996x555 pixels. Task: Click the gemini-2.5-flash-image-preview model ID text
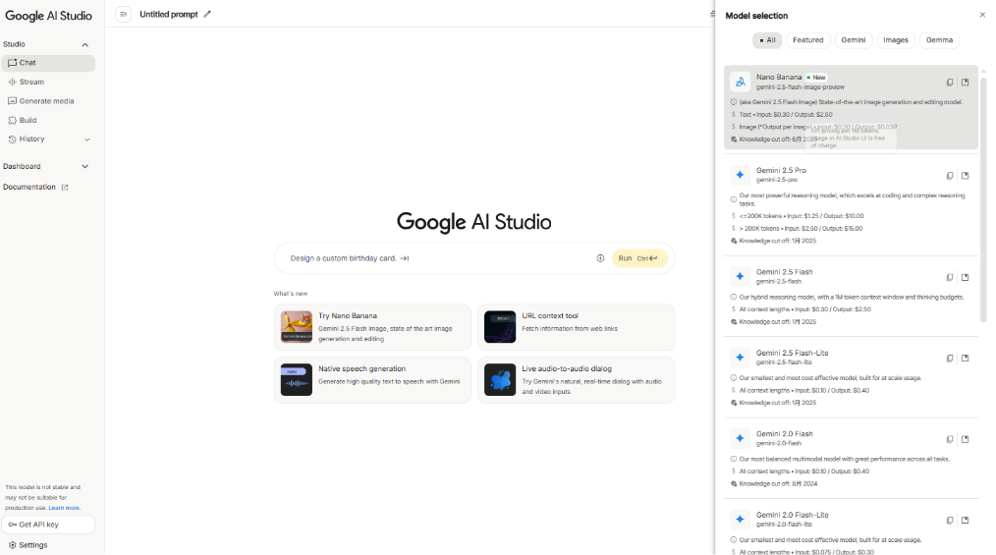click(800, 87)
